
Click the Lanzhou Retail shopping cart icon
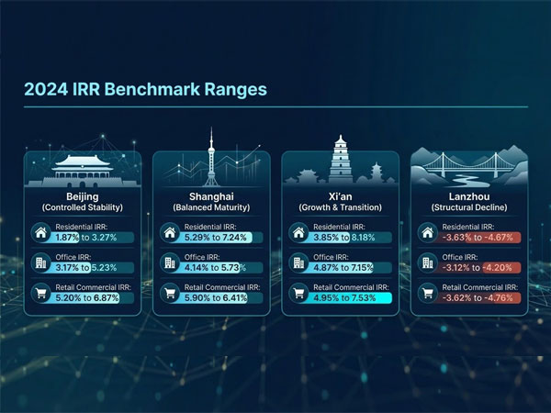[428, 293]
